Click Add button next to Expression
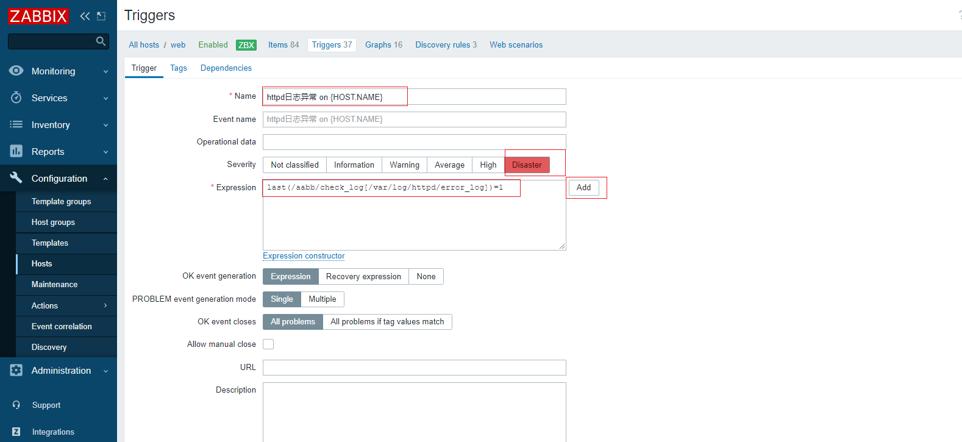Image resolution: width=962 pixels, height=442 pixels. coord(583,188)
